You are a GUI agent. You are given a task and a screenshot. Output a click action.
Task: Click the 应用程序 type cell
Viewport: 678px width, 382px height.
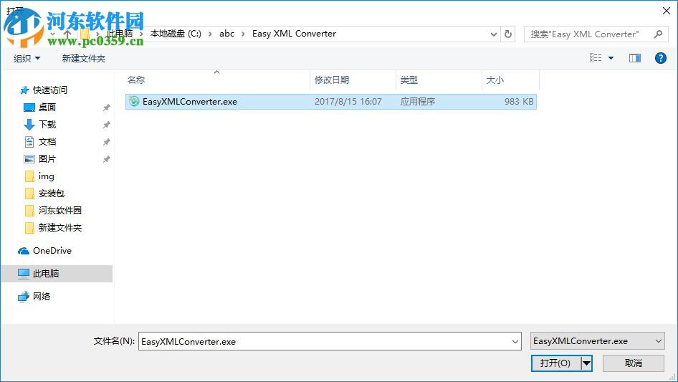(x=418, y=102)
